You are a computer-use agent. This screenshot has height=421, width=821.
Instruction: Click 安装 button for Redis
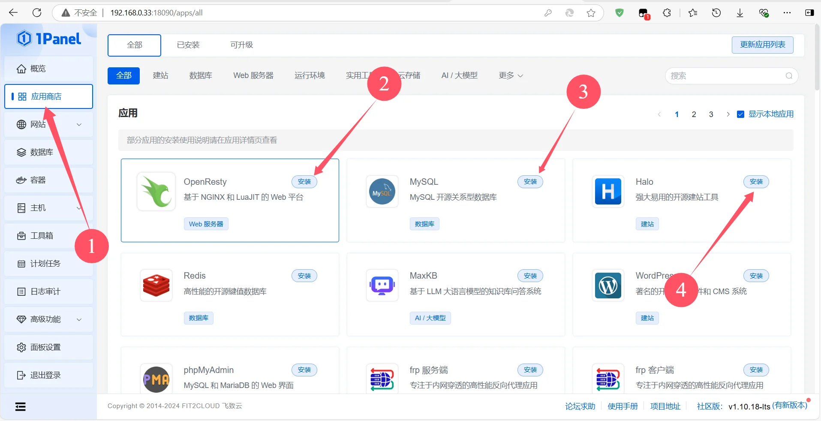pyautogui.click(x=304, y=276)
